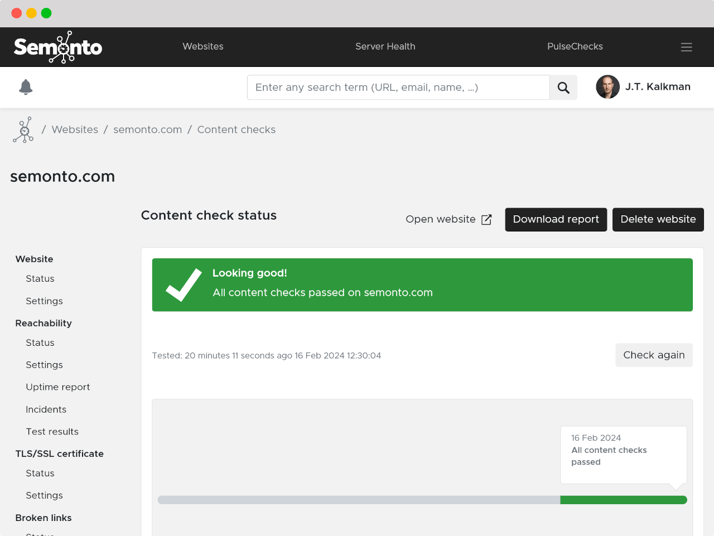Viewport: 714px width, 536px height.
Task: Open Status under Reachability in sidebar
Action: point(40,343)
